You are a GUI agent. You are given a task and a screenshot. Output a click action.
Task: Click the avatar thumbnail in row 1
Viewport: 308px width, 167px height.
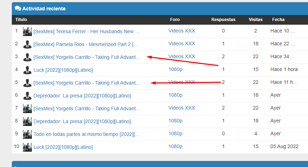point(27,31)
